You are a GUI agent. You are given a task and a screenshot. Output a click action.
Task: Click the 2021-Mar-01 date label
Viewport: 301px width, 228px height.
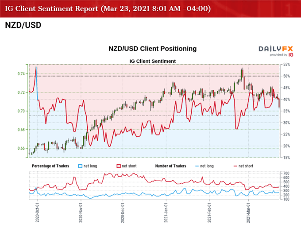[x=248, y=213]
